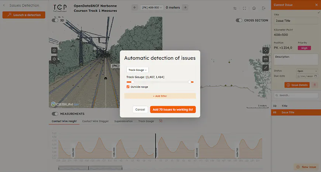The image size is (321, 172).
Task: Click the search magnifier icon
Action: pyautogui.click(x=277, y=95)
